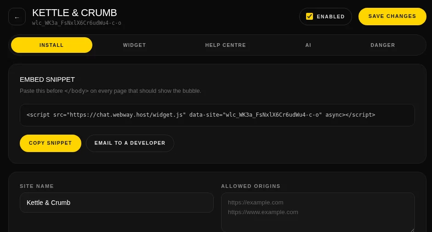Switch to the AI tab
Image resolution: width=432 pixels, height=232 pixels.
click(308, 45)
